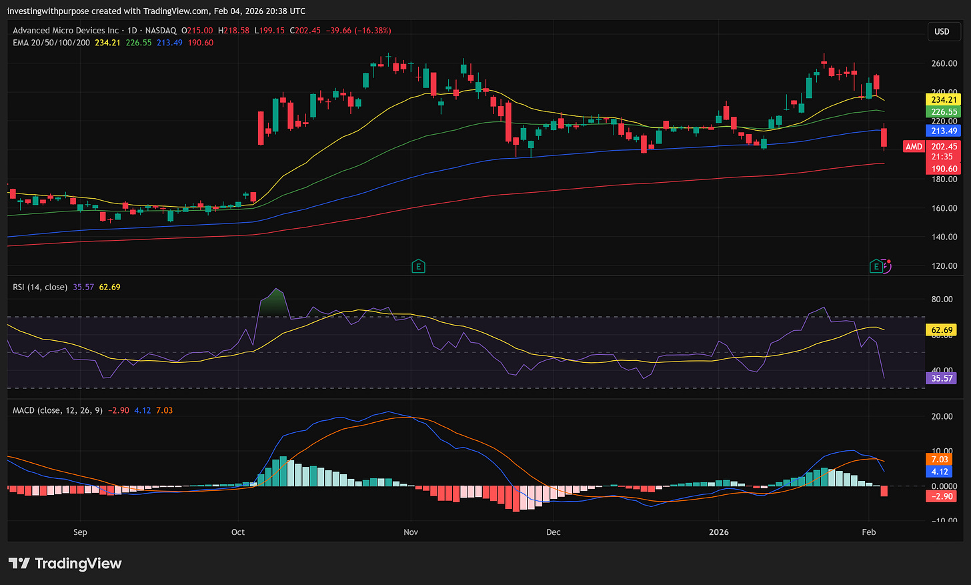Click the 120.00 price axis label
This screenshot has width=971, height=585.
point(944,266)
